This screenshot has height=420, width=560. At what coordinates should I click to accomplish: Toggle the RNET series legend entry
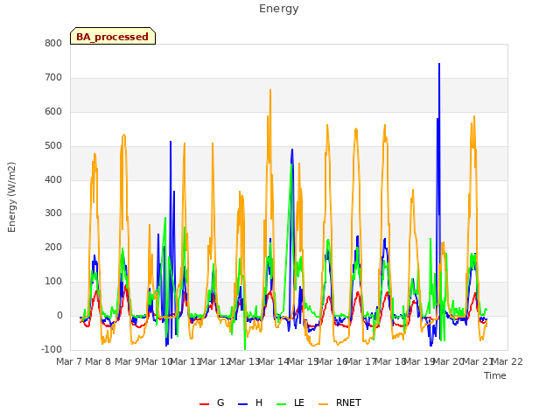pos(339,402)
